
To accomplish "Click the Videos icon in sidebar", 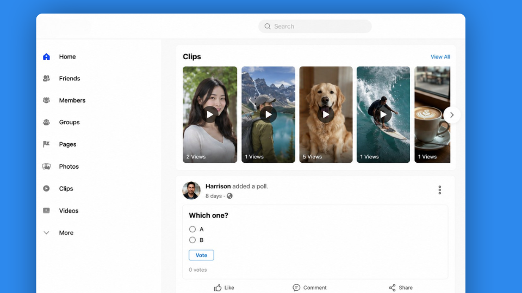I will click(46, 211).
